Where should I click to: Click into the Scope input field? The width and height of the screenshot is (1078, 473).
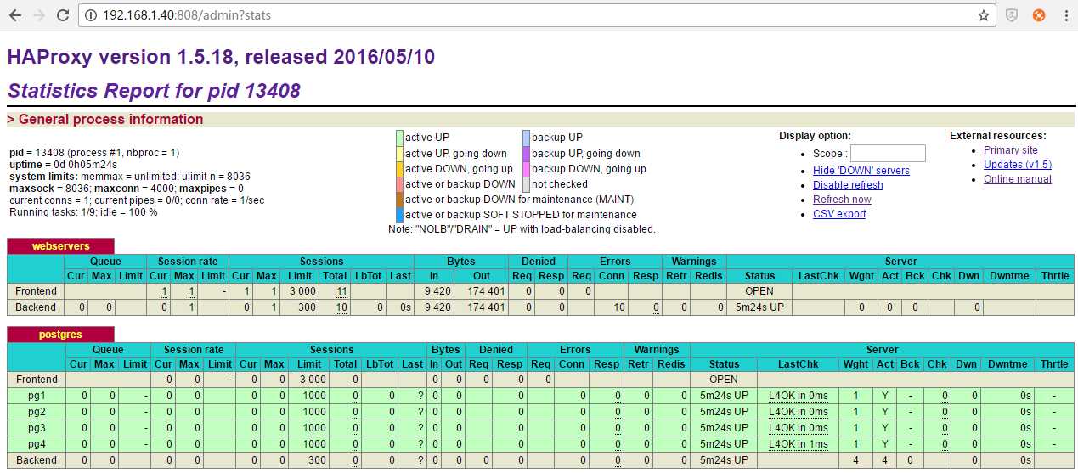point(888,154)
